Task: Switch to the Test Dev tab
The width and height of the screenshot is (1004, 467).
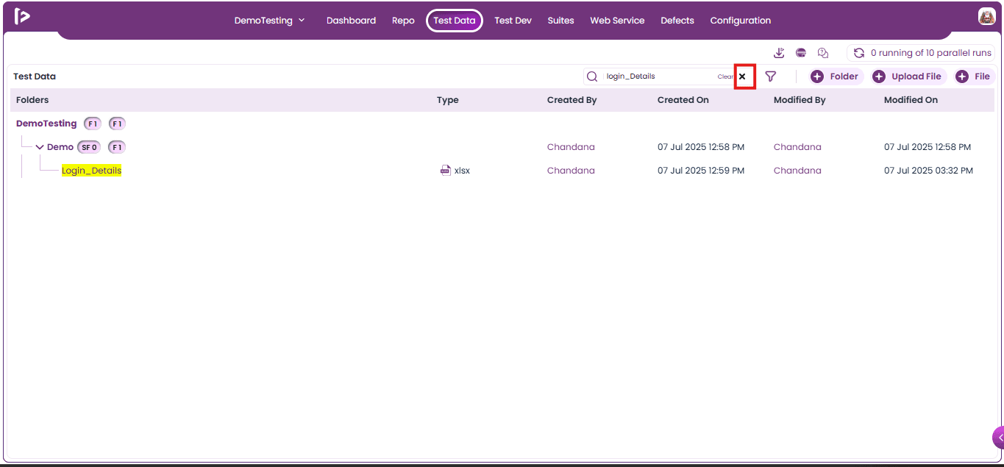Action: point(513,21)
